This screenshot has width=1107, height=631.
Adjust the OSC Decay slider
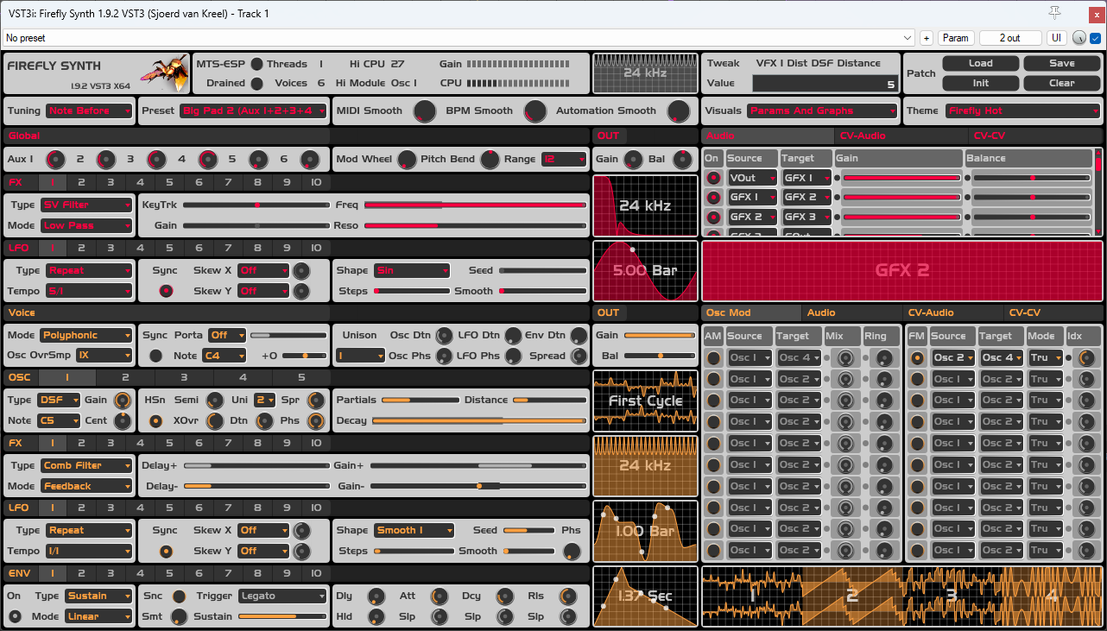pos(479,421)
